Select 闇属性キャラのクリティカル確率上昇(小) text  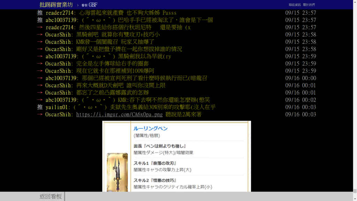click(x=173, y=187)
